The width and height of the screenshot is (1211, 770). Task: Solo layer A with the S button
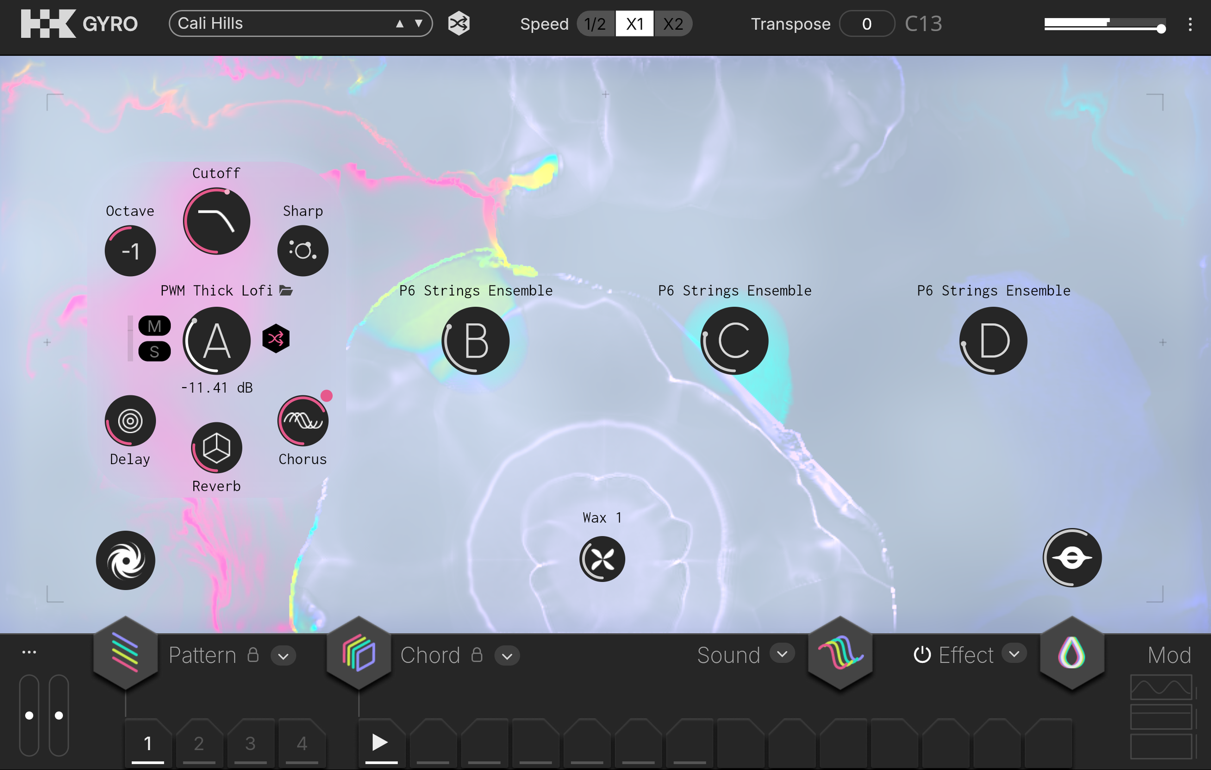[155, 351]
